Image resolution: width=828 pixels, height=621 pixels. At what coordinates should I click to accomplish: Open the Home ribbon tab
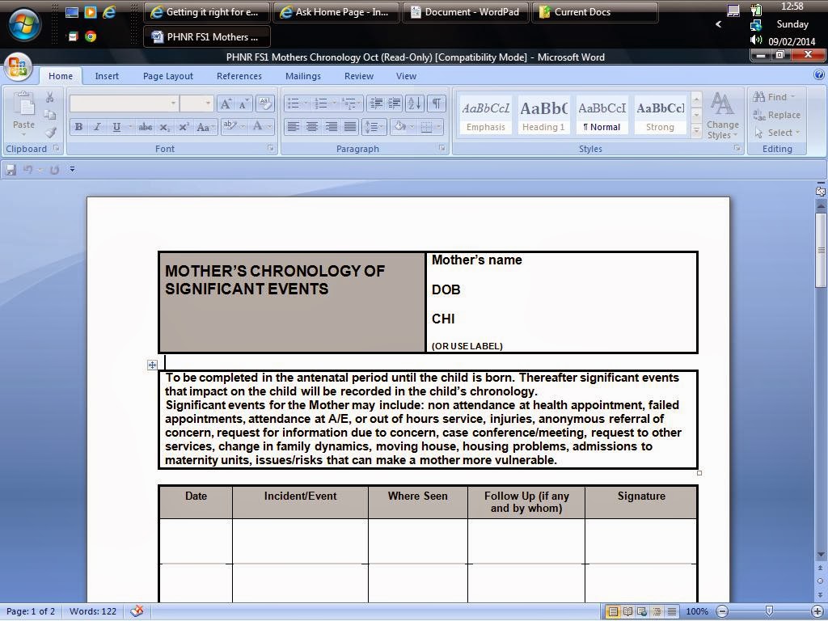(61, 76)
